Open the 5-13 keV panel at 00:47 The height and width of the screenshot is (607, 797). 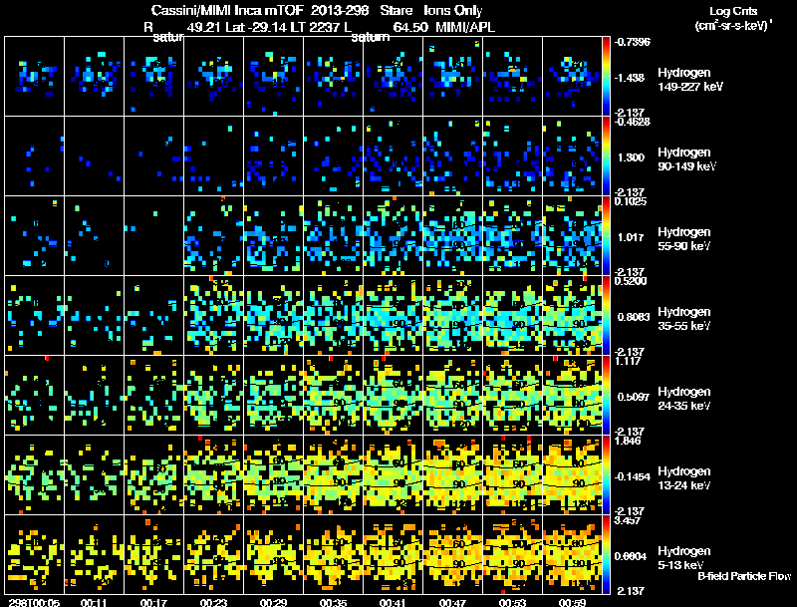coord(452,555)
